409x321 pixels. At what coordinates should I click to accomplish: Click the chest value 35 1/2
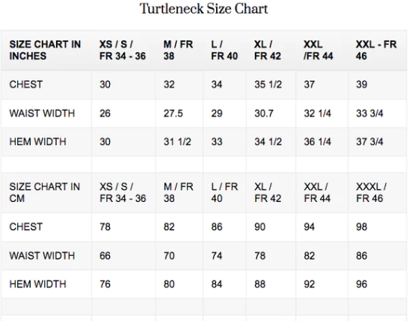(x=268, y=85)
